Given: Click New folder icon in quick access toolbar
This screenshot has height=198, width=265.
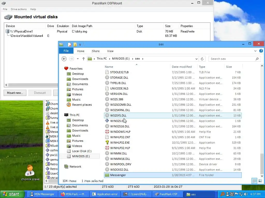Looking at the screenshot, I should [x=75, y=44].
